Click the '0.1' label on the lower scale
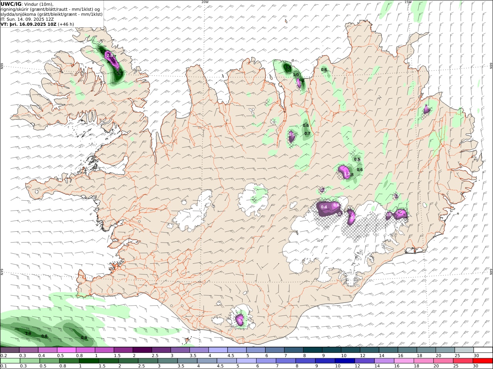Viewport: 493px width, 369px height. (x=3, y=366)
